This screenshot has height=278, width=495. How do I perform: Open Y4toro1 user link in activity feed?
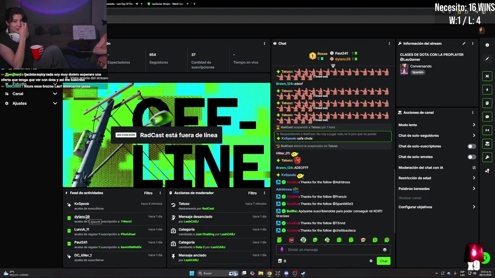click(x=126, y=222)
